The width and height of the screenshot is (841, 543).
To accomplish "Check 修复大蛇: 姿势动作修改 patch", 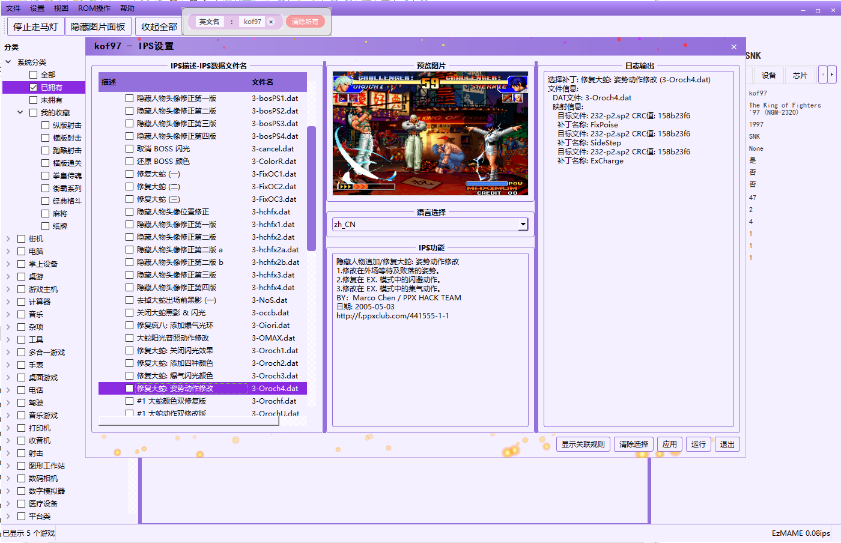I will click(129, 388).
